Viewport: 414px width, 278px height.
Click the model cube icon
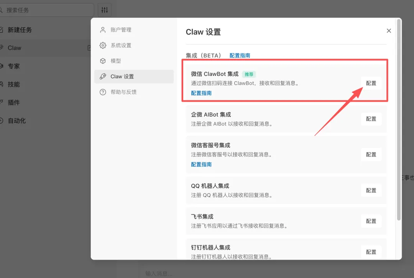coord(103,61)
